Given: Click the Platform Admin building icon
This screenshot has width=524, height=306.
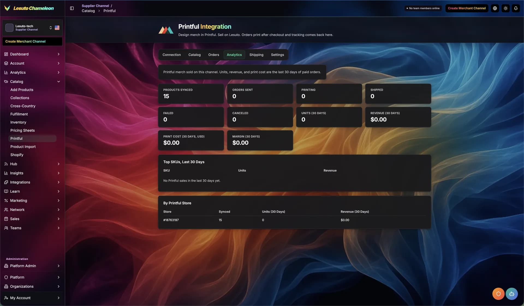Looking at the screenshot, I should coord(6,266).
